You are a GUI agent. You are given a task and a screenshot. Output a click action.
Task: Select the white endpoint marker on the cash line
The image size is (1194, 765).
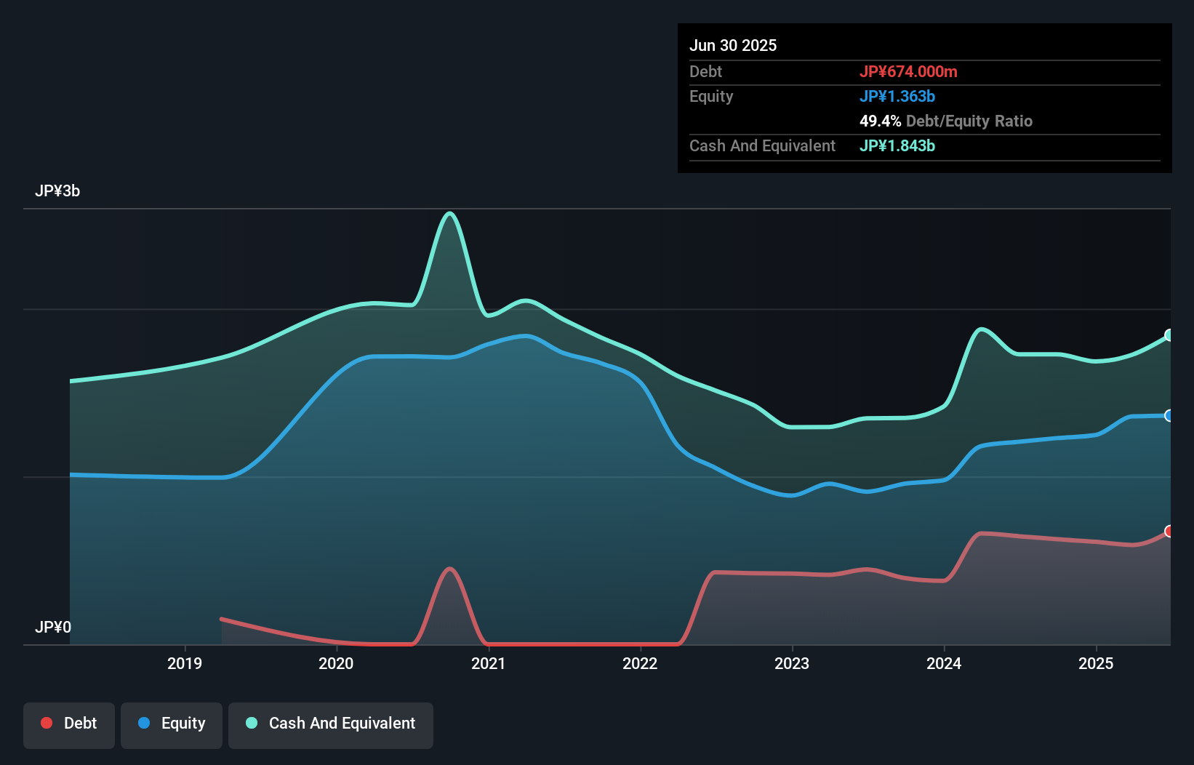point(1169,335)
